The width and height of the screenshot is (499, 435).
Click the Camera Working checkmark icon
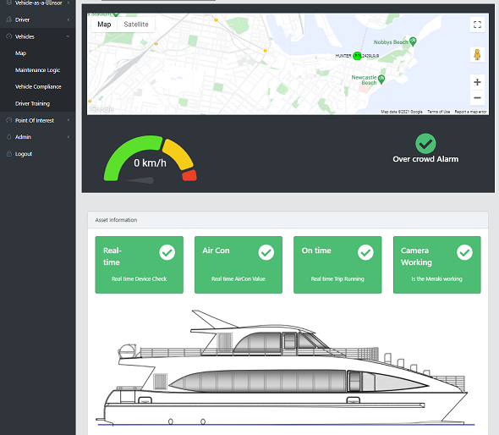click(x=464, y=252)
